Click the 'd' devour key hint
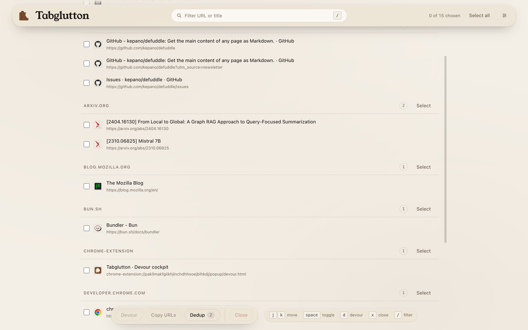Viewport: 528px width, 330px height. click(344, 315)
